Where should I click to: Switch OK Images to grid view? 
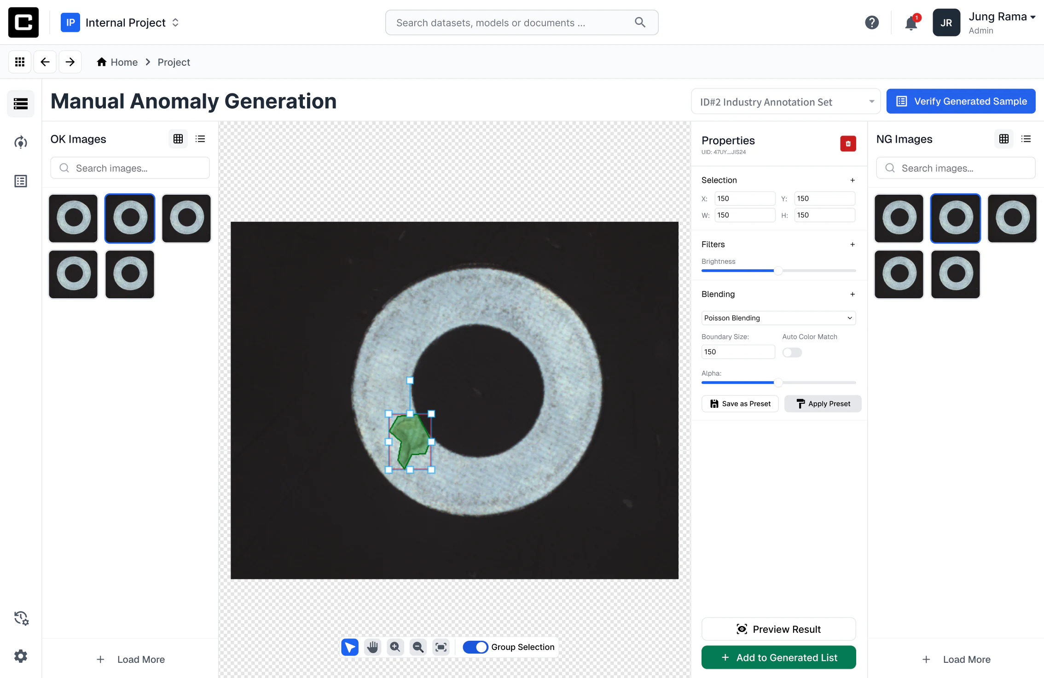coord(178,139)
